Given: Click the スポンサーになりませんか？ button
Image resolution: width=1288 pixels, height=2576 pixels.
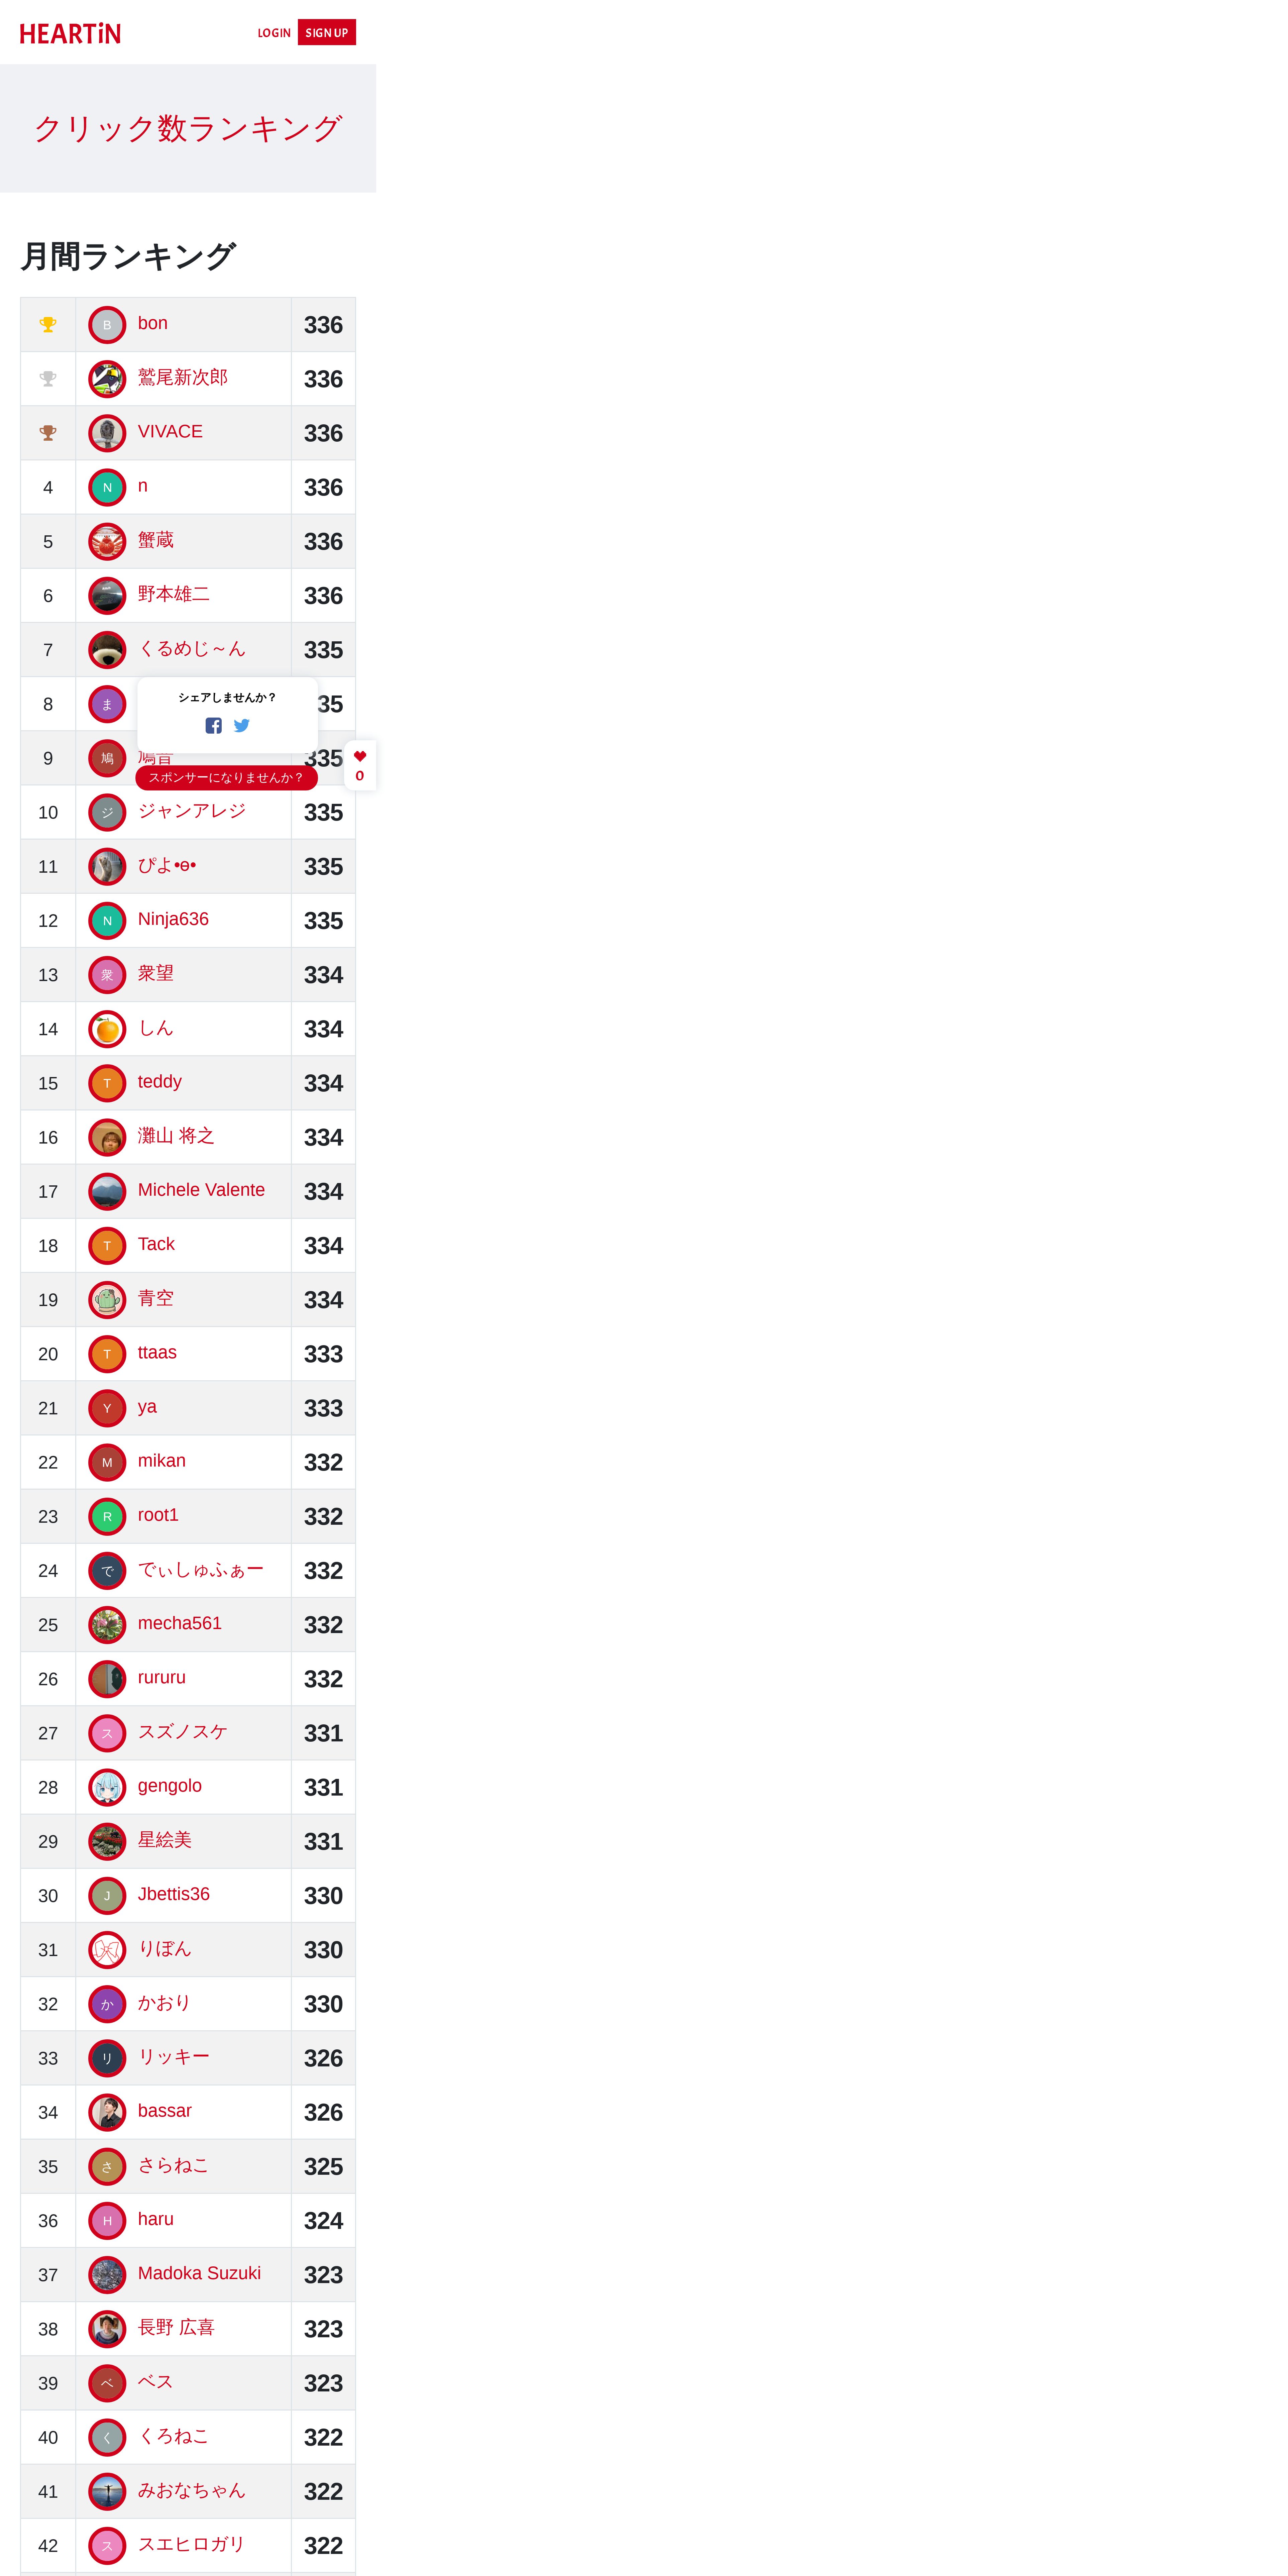Looking at the screenshot, I should coord(226,777).
